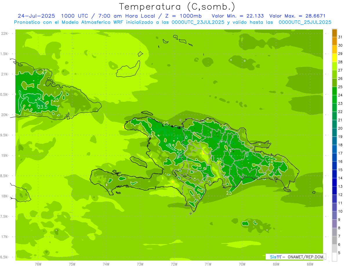The width and height of the screenshot is (348, 268).
Task: Click the "76W" longitude axis label
Action: [x=38, y=264]
